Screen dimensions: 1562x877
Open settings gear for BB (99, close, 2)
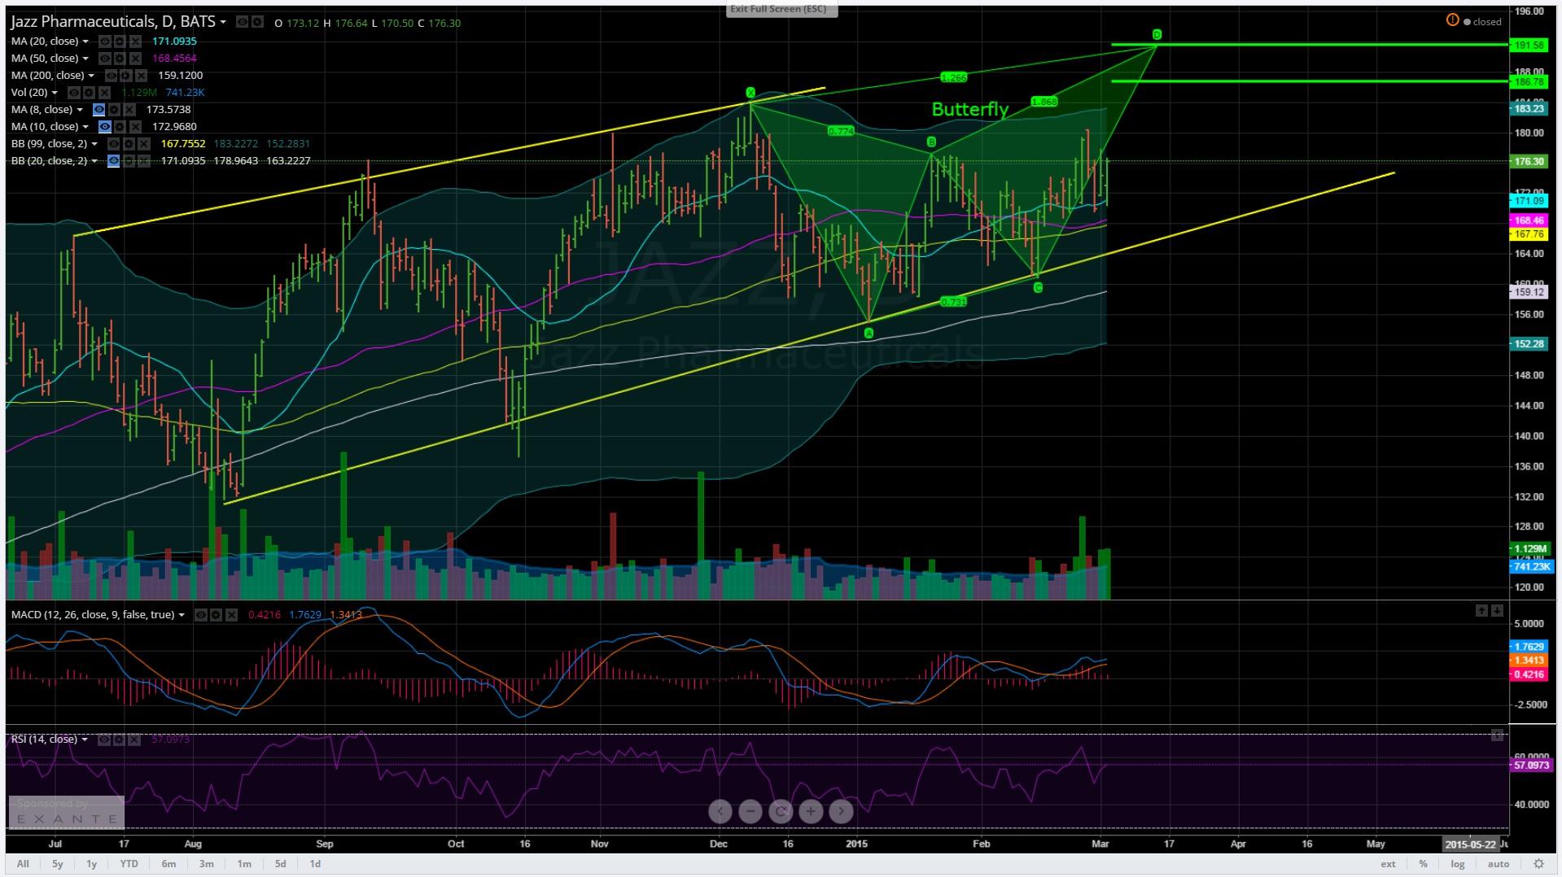[x=129, y=144]
